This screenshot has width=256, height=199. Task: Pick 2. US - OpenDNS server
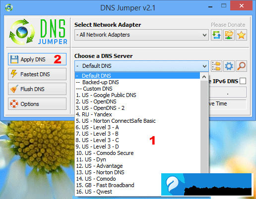[137, 101]
